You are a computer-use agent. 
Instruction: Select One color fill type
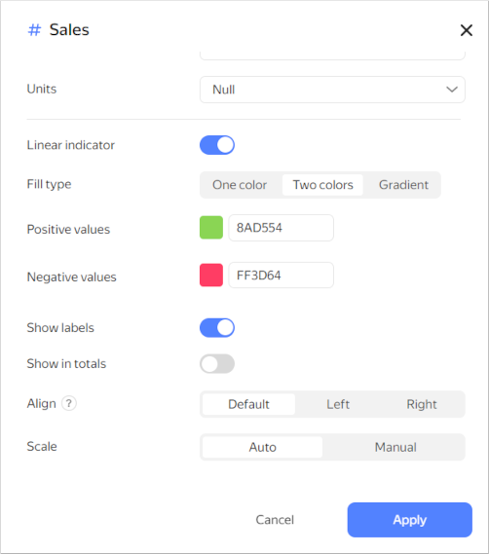[240, 185]
